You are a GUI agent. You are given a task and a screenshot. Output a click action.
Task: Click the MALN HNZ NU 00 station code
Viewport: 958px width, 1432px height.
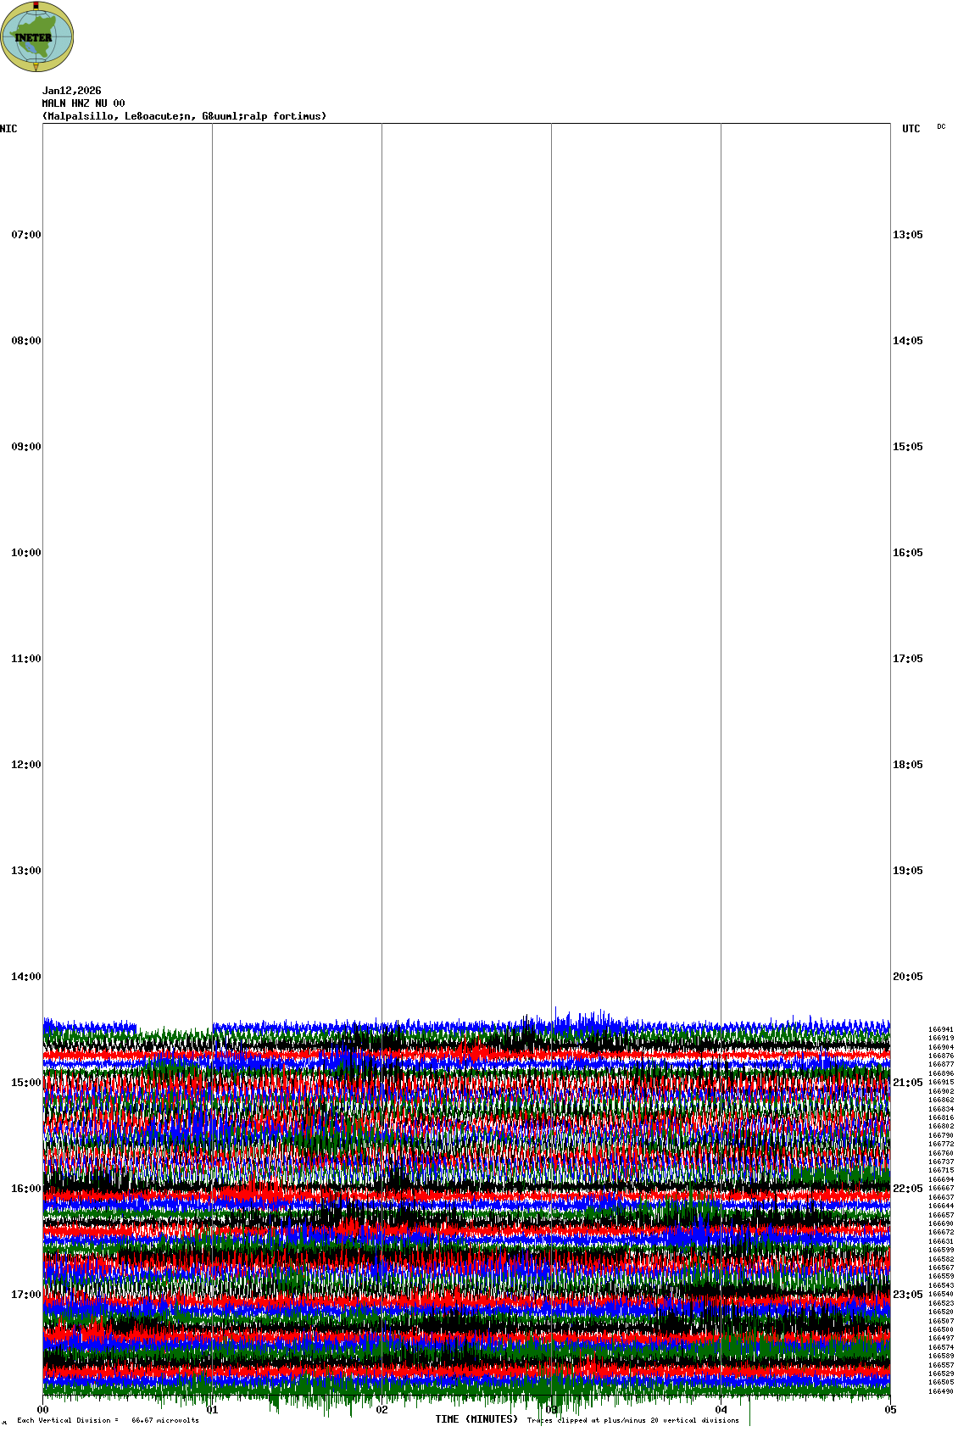[83, 103]
